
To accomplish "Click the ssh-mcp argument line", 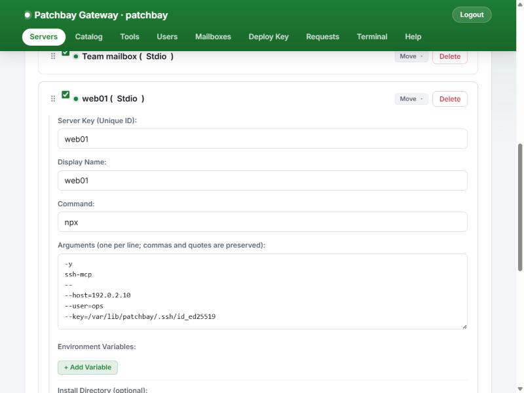I will click(78, 274).
